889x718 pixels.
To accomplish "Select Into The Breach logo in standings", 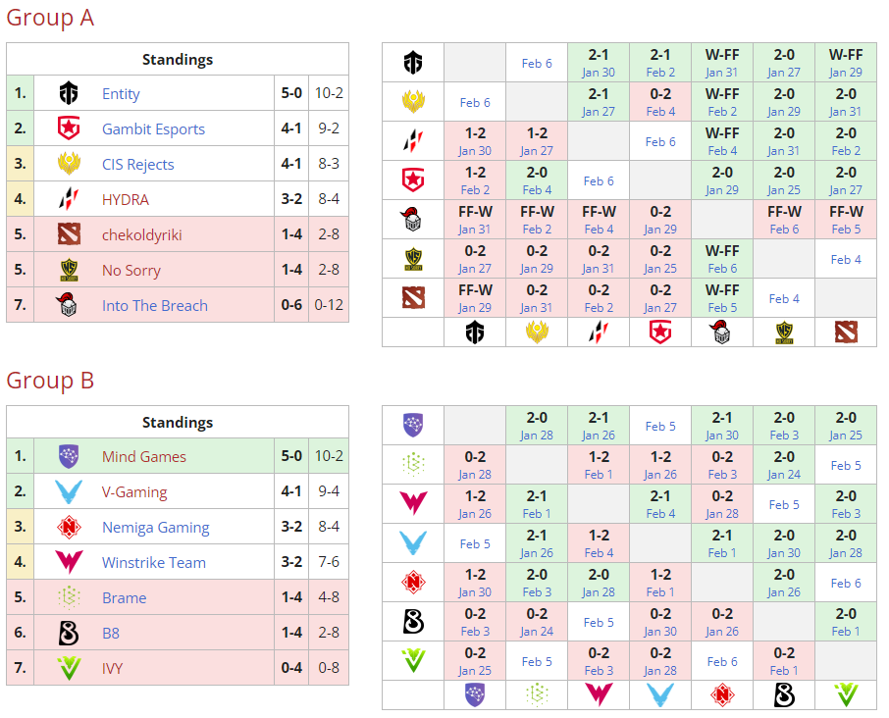I will (x=68, y=306).
